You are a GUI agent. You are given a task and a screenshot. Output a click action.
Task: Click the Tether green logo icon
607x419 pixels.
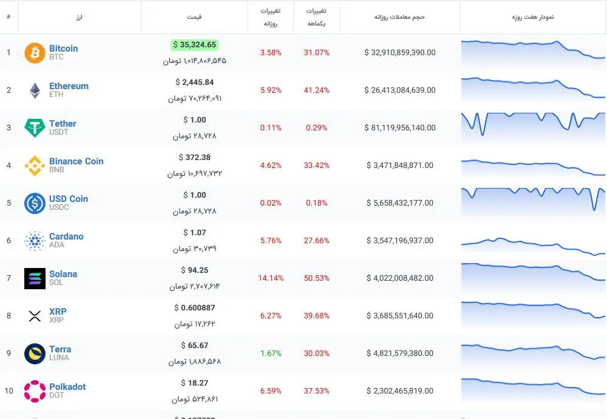(x=35, y=128)
